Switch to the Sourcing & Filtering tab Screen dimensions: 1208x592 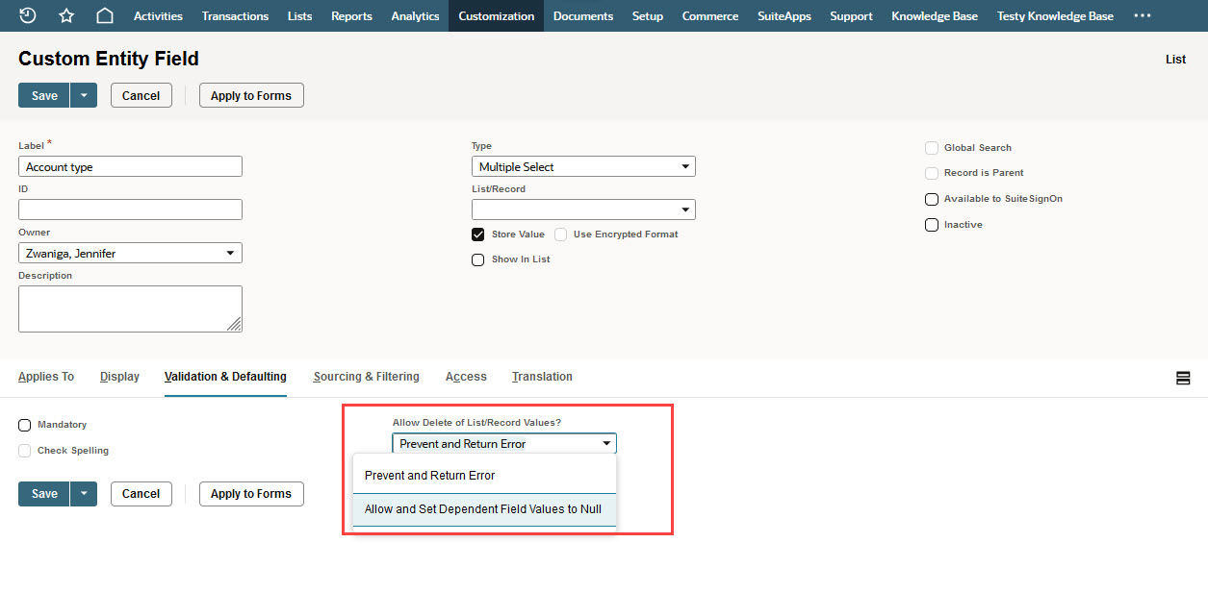coord(366,377)
